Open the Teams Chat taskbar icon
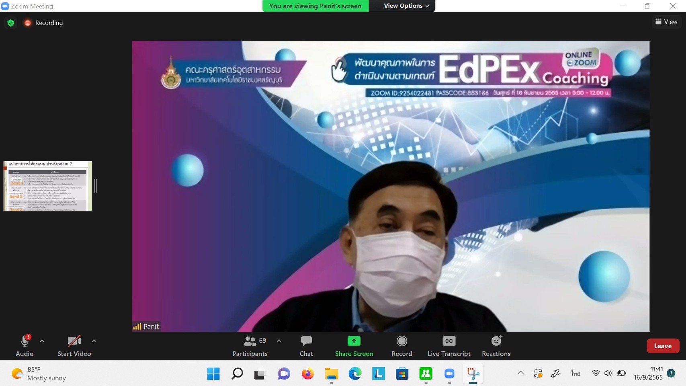 [x=284, y=374]
